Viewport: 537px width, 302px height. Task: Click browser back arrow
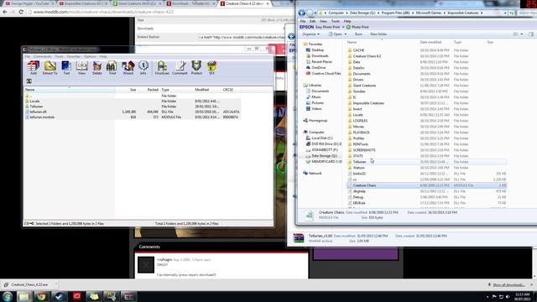pos(5,12)
